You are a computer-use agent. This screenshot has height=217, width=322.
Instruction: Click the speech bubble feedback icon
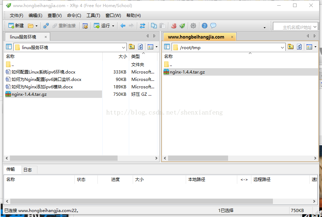click(x=213, y=26)
